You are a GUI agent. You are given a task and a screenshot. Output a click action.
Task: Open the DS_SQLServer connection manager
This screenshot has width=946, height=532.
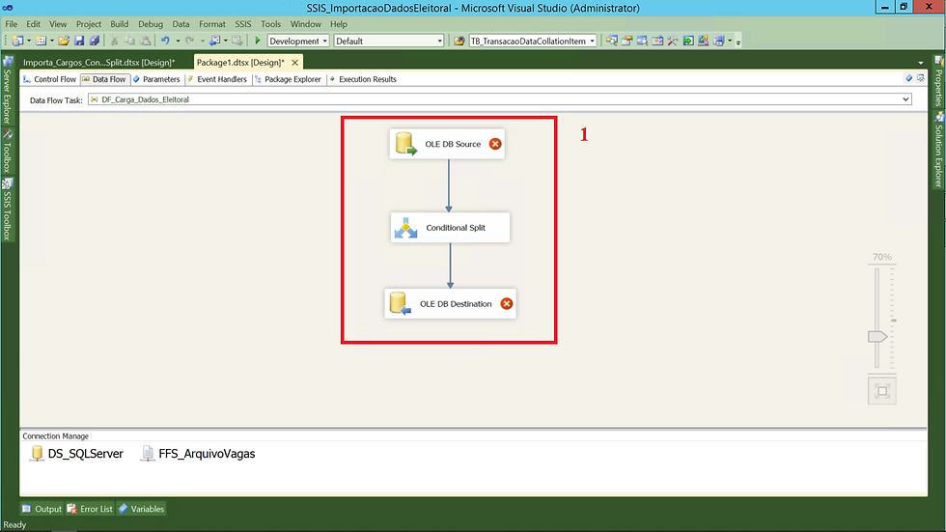pos(76,454)
